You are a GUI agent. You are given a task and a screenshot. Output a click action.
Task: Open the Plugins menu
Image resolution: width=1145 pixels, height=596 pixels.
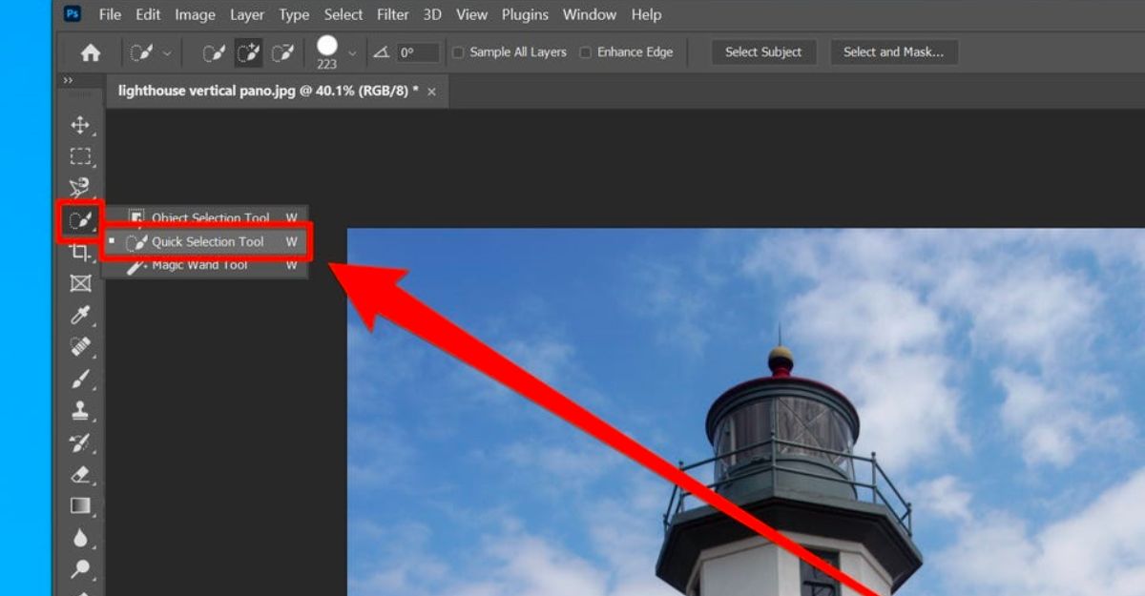(x=525, y=14)
